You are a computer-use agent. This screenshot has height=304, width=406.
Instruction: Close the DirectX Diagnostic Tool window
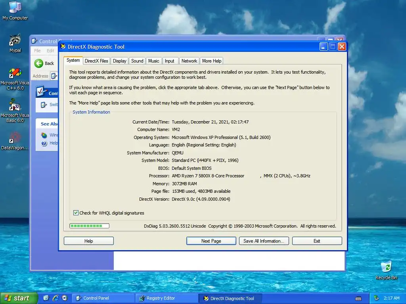342,47
